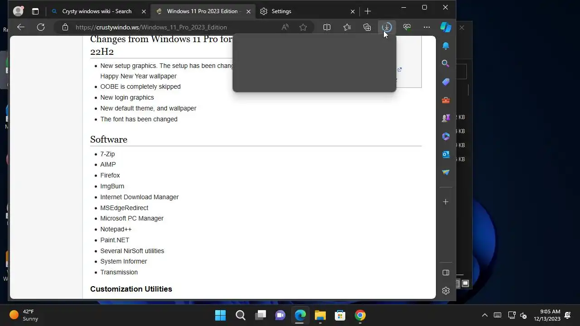The height and width of the screenshot is (326, 580).
Task: Open Games chess icon in sidebar
Action: pos(446,118)
